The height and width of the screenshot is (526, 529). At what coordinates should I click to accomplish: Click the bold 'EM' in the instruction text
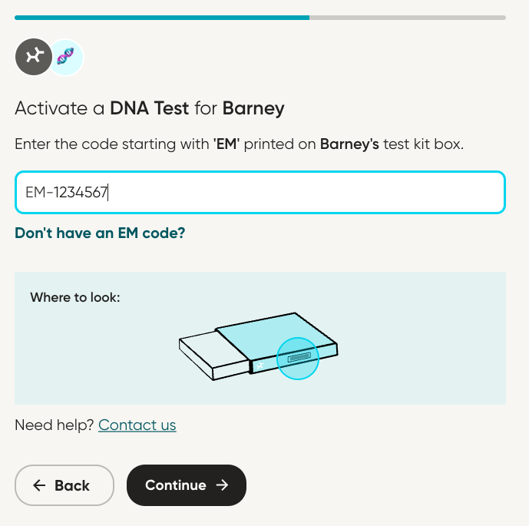click(x=228, y=144)
